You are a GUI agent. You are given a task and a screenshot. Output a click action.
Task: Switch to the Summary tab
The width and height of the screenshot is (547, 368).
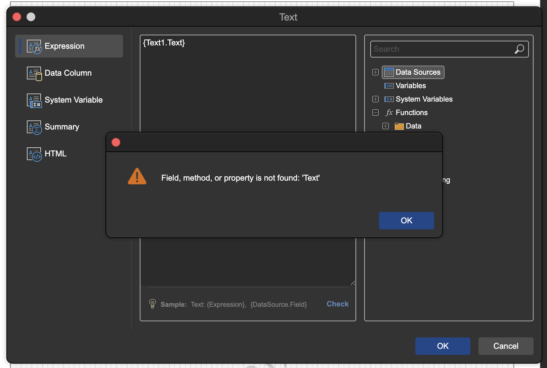(69, 127)
